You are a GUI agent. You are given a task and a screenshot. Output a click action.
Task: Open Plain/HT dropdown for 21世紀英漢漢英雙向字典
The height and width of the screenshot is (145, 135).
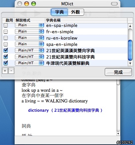point(29,51)
